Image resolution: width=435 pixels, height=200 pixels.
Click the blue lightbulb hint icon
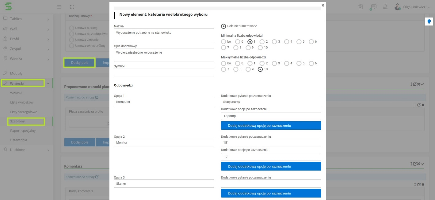pos(429,21)
